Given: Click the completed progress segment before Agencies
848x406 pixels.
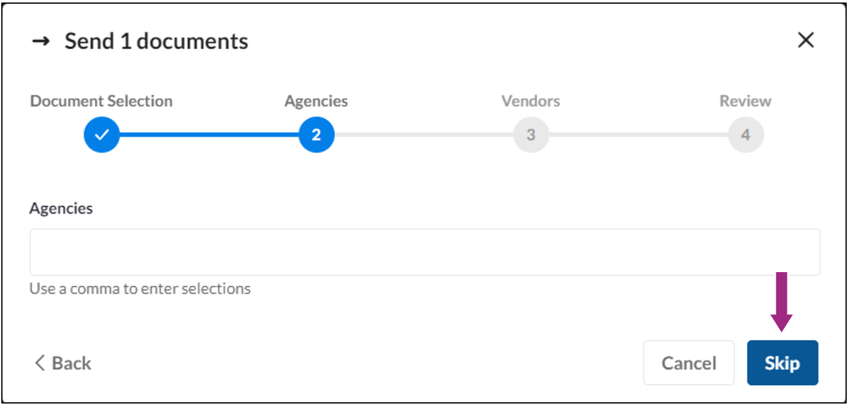Looking at the screenshot, I should [209, 134].
